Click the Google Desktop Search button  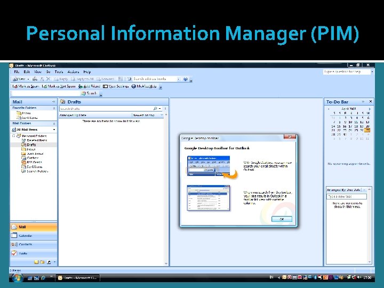click(x=90, y=93)
